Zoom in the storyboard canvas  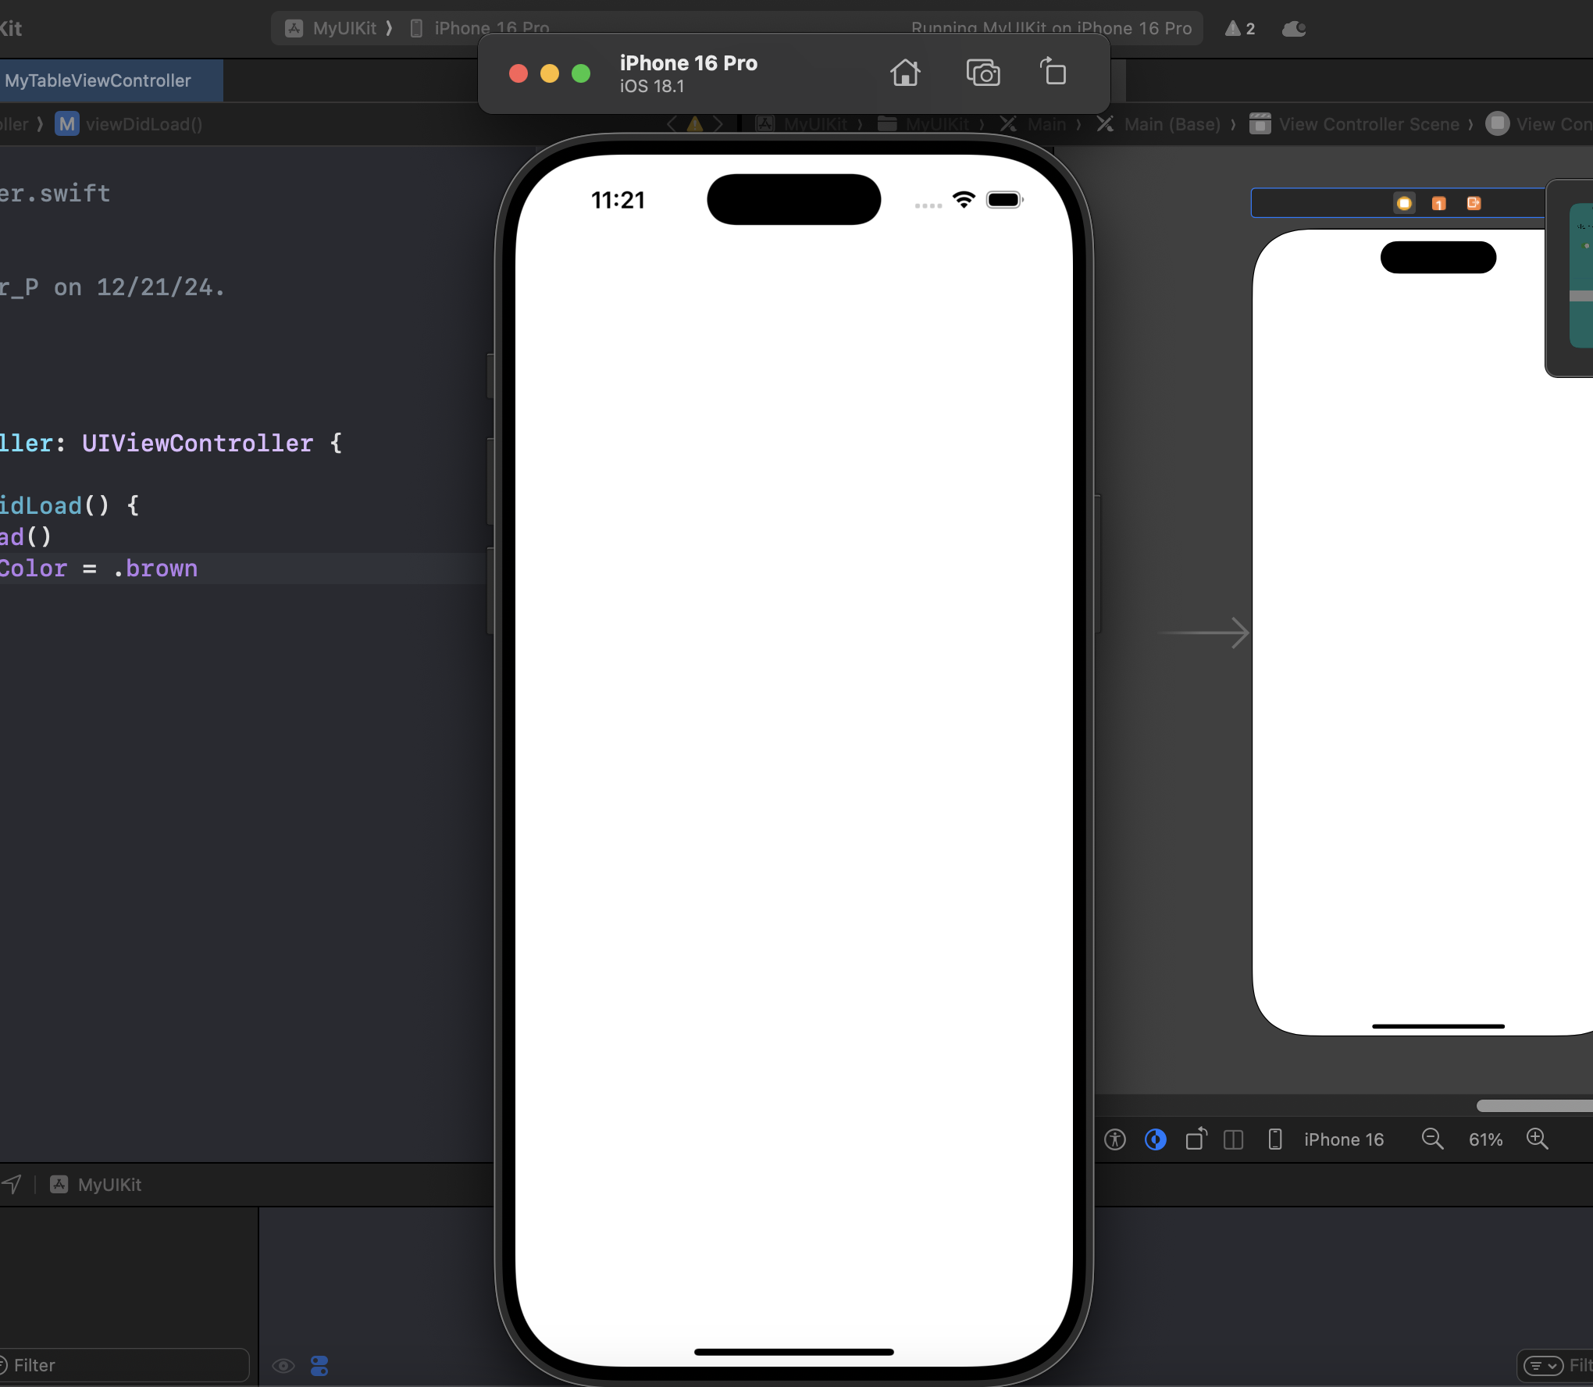tap(1537, 1139)
